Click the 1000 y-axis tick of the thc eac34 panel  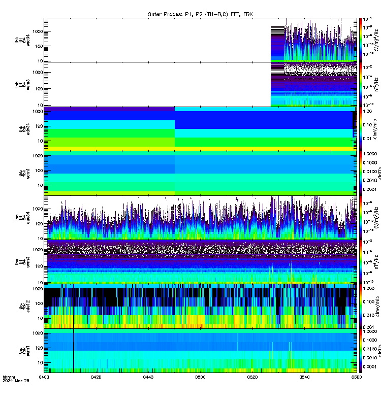pos(38,209)
